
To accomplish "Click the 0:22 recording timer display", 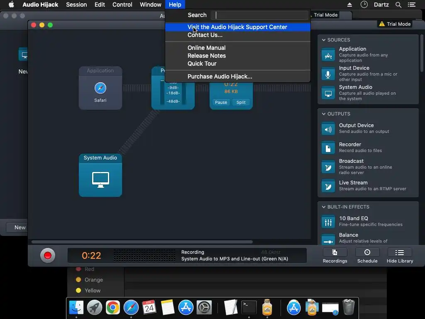I will pyautogui.click(x=91, y=255).
